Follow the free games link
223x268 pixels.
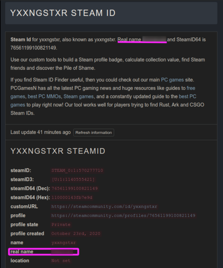point(191,88)
